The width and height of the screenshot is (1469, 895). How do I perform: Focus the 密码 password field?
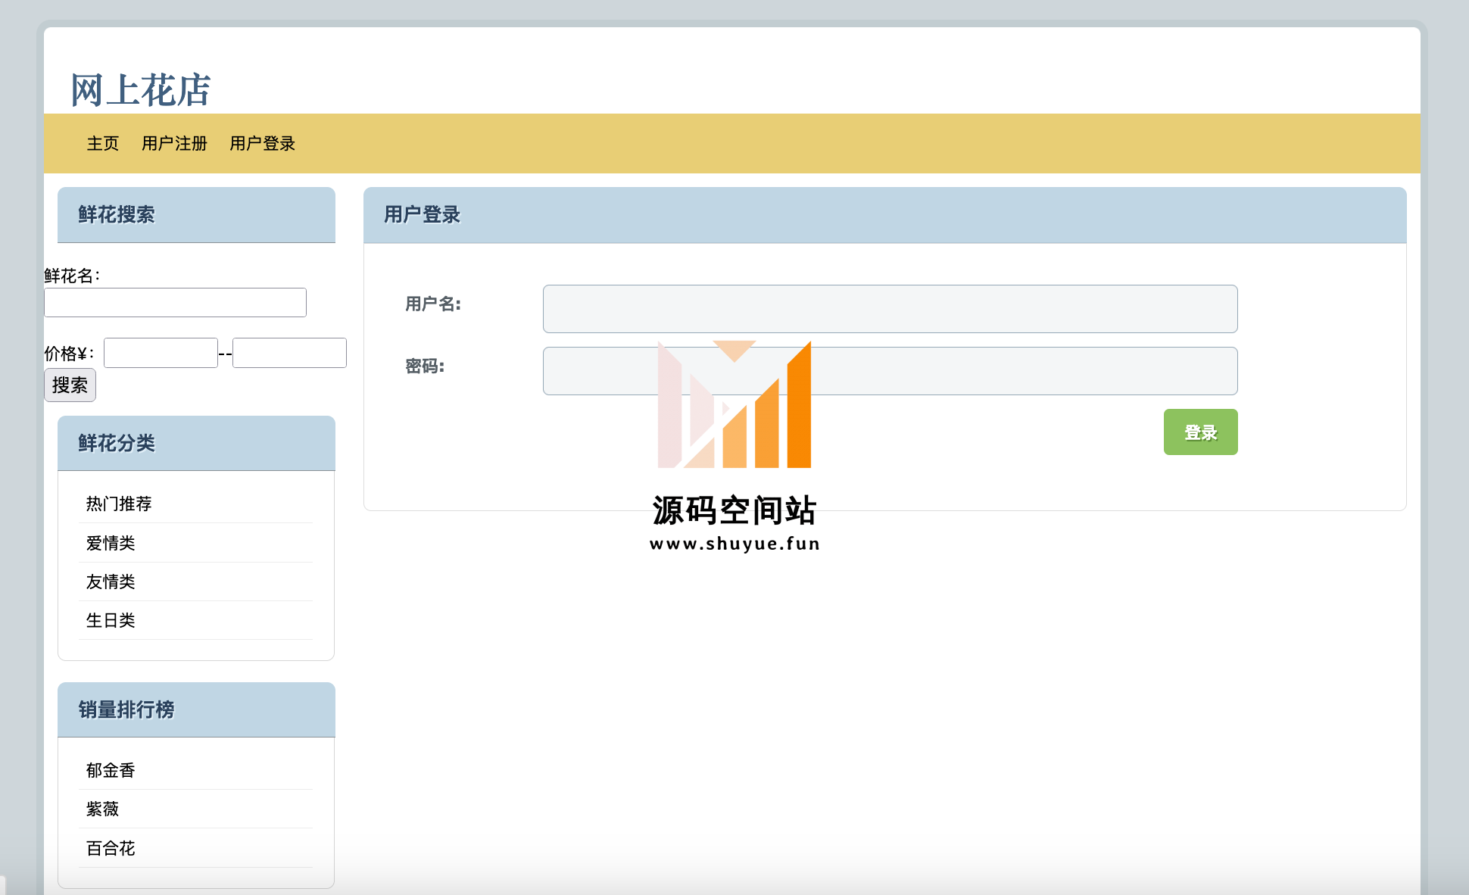click(x=890, y=371)
